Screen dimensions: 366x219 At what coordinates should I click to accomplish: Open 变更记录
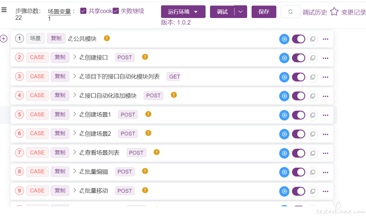click(x=353, y=12)
